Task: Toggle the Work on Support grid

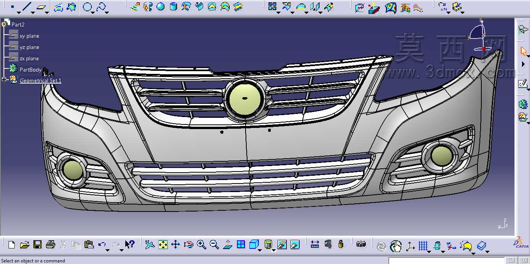Action: click(x=423, y=246)
